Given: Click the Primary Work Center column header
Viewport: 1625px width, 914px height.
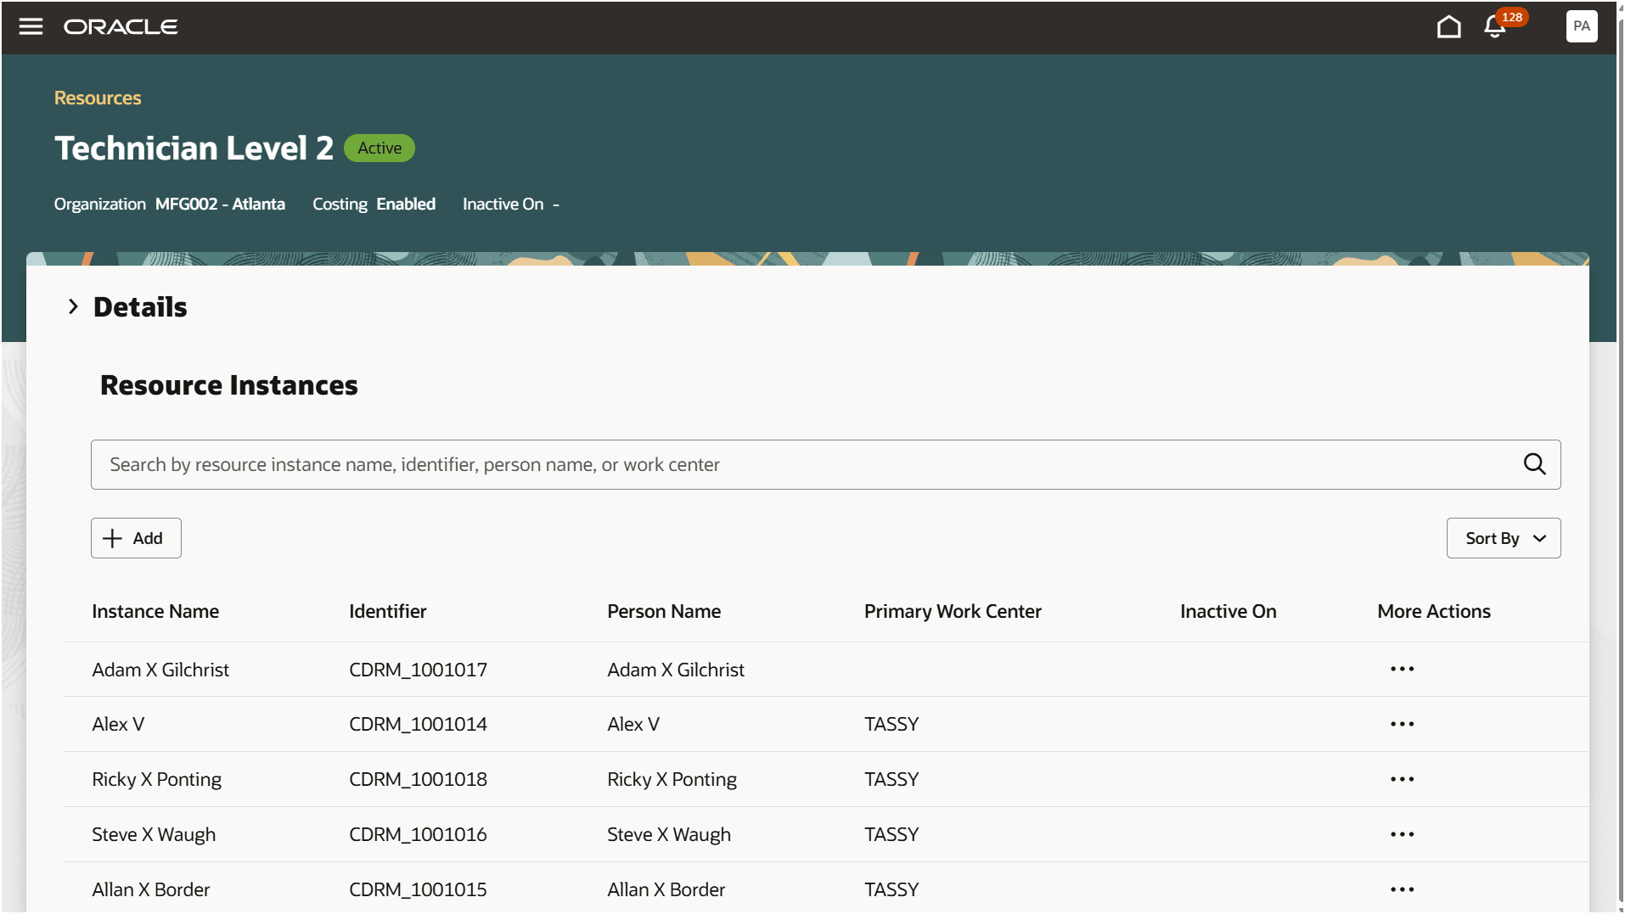Looking at the screenshot, I should (x=953, y=611).
